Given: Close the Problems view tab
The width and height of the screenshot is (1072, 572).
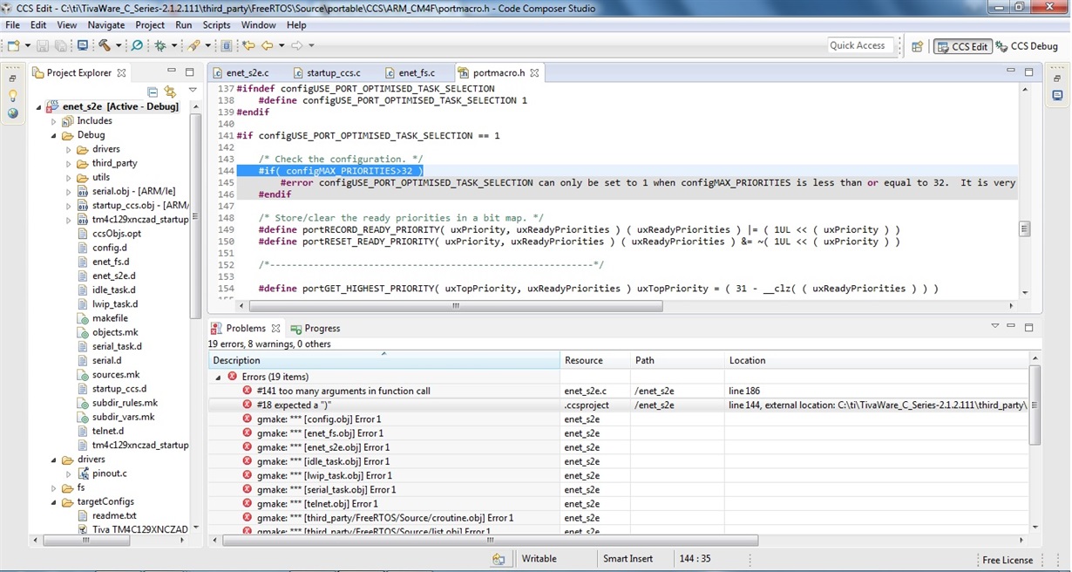Looking at the screenshot, I should [x=275, y=329].
